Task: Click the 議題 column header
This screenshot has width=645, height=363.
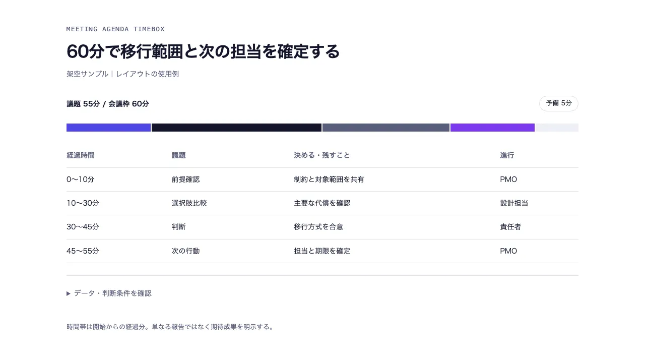Action: 179,155
